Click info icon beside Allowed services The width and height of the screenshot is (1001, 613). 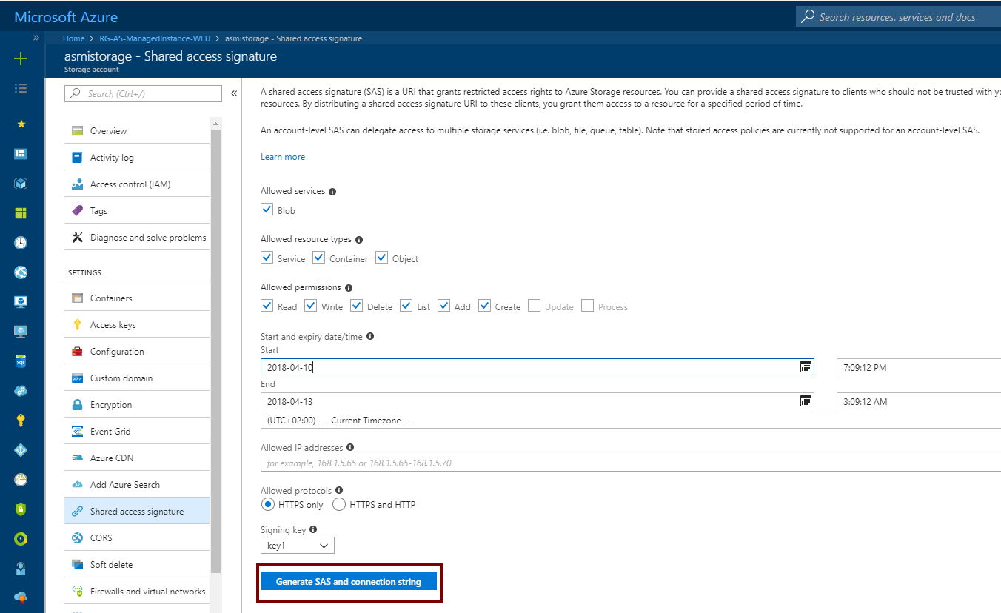pyautogui.click(x=332, y=192)
